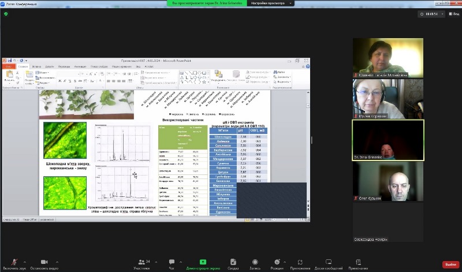
Task: Select Олег Кузьмин's video thumbnail
Action: click(388, 181)
